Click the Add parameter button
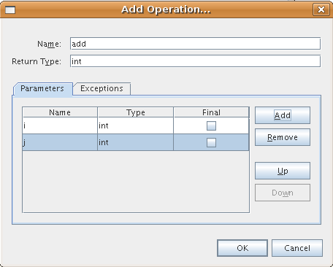 coord(283,115)
